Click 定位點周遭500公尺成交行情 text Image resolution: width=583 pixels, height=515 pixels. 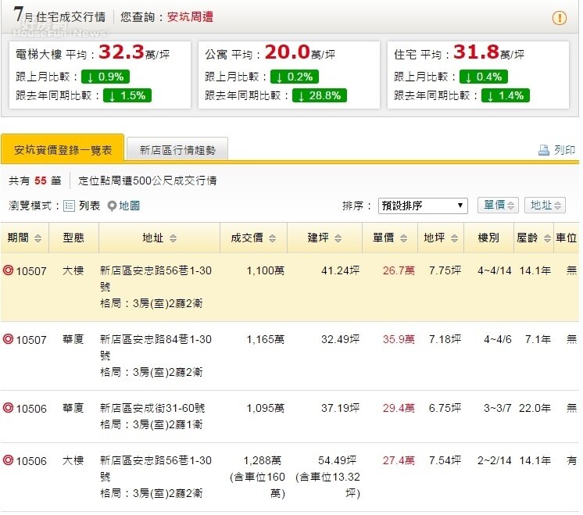(x=147, y=181)
